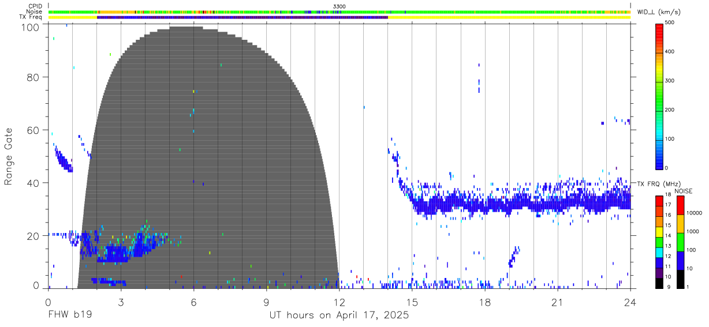
Task: Click the 12 label on the TX FRQ scale
Action: pos(667,256)
